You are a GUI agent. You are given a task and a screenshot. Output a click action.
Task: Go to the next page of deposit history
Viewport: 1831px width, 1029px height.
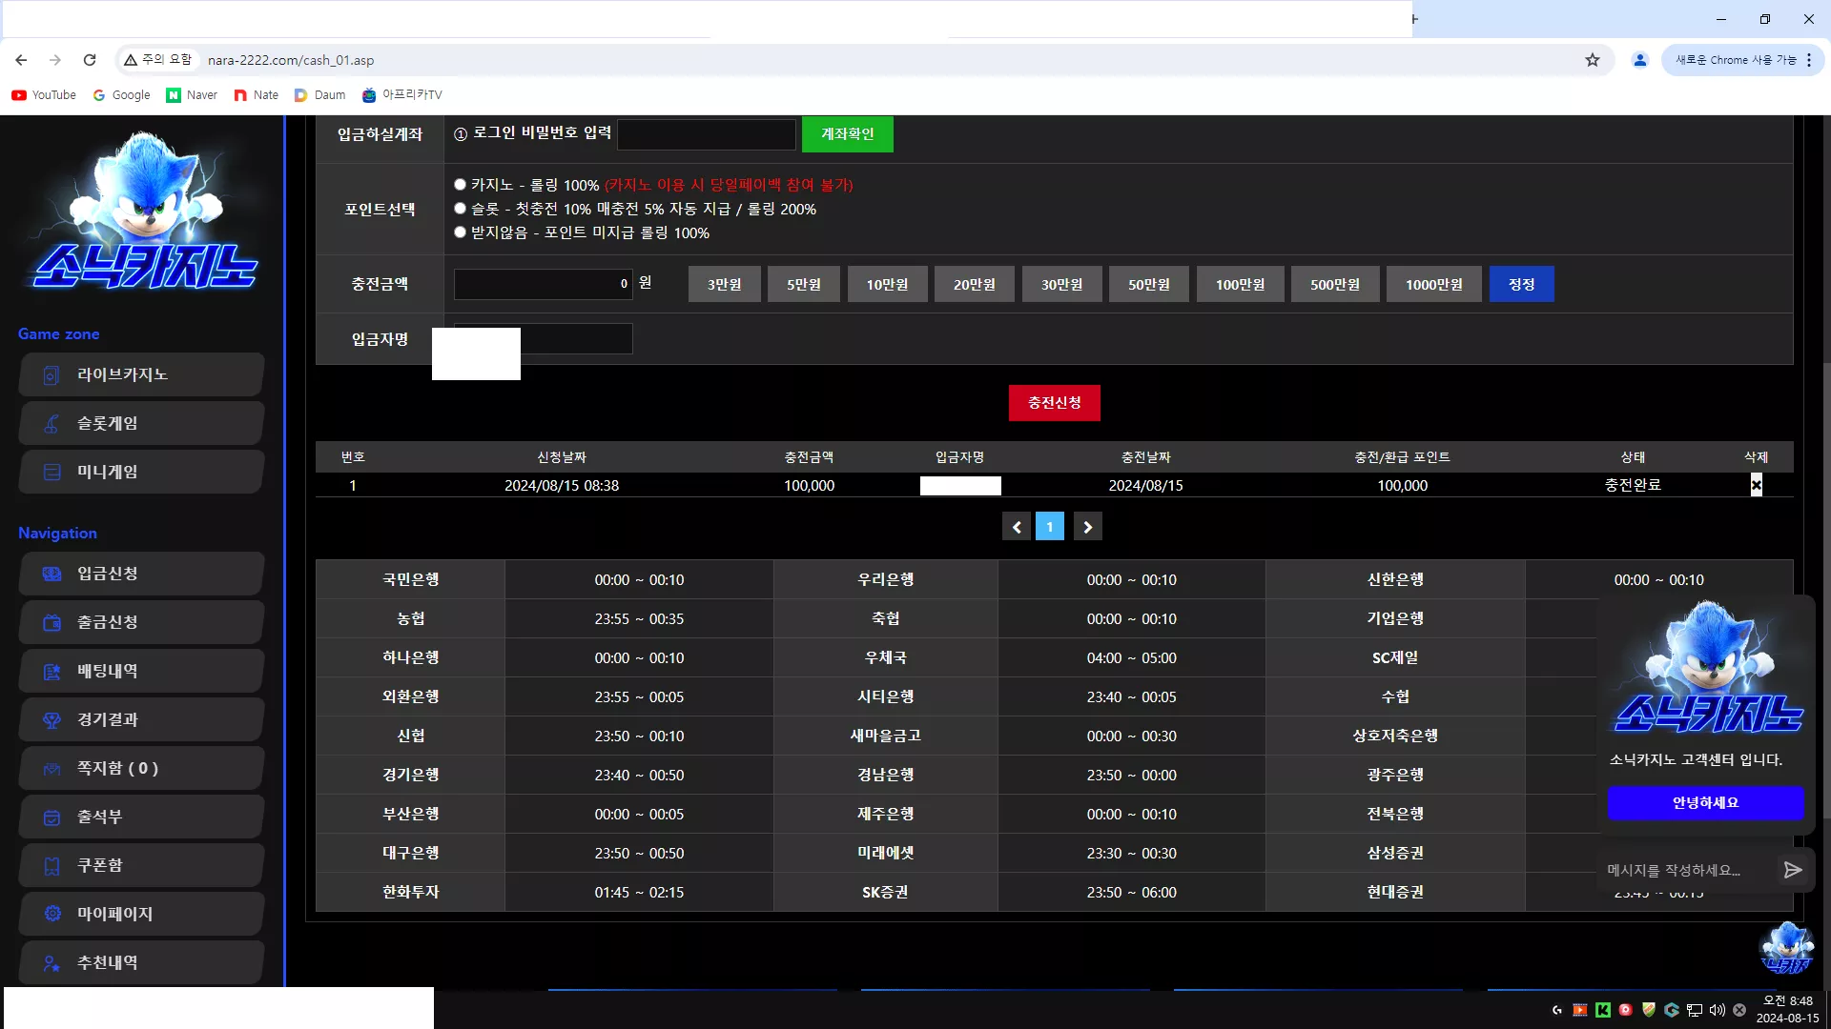pos(1088,527)
